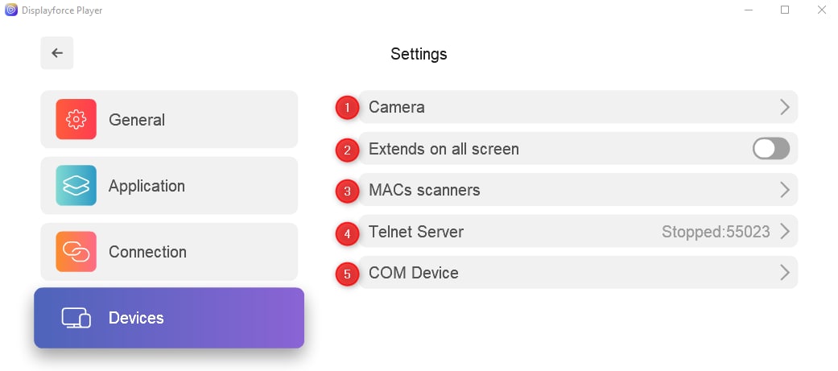Image resolution: width=838 pixels, height=371 pixels.
Task: Click the Stopped:55023 status text
Action: [x=716, y=232]
